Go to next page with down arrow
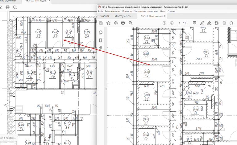Screen dimensions: 237x145 tap(172, 23)
